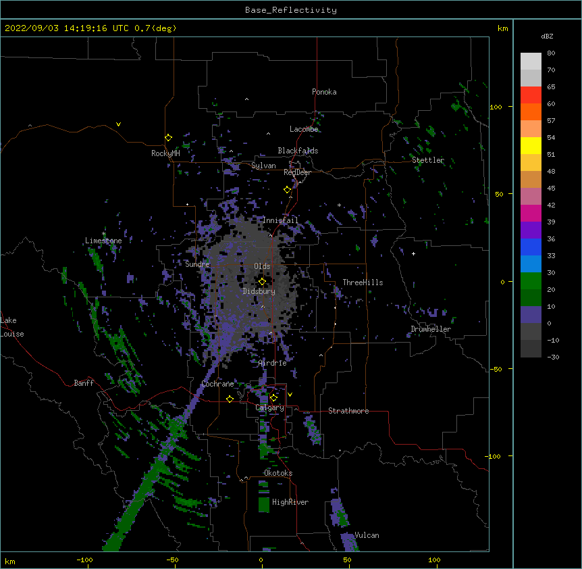Screen dimensions: 582x569
Task: Click the yellow radar-site diamond between Olds and Didsbury
Action: 263,281
